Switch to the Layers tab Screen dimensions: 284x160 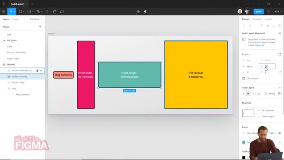[x=6, y=19]
